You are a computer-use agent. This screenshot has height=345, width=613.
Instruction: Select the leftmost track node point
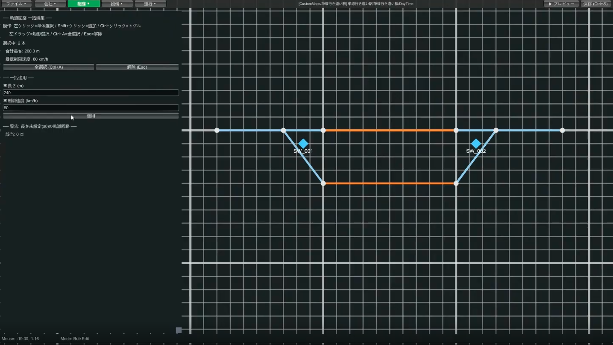pos(217,130)
